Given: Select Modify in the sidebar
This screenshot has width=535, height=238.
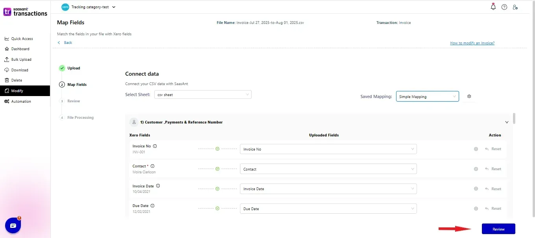Looking at the screenshot, I should (x=25, y=91).
